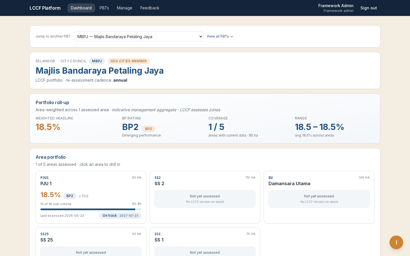Screen dimensions: 410x256
Task: Click the PJU 1 sub-criteria progress bar
Action: click(91, 209)
